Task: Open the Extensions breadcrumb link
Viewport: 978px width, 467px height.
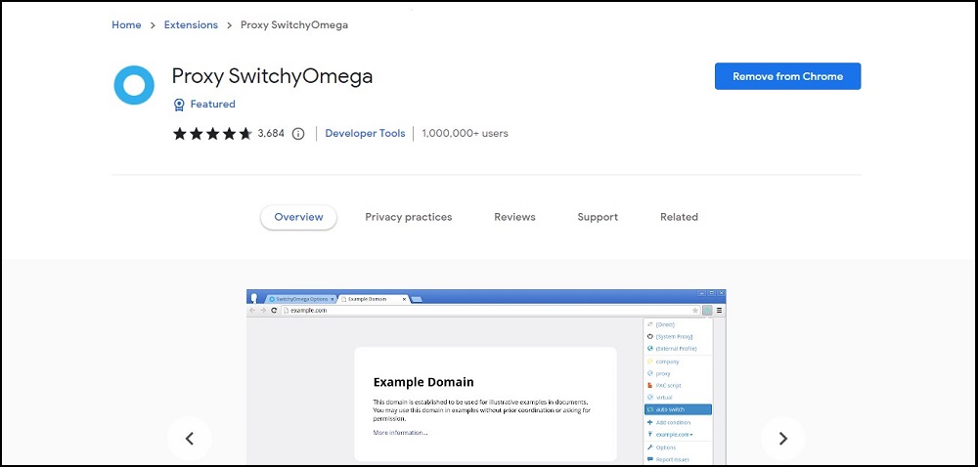Action: [x=191, y=24]
